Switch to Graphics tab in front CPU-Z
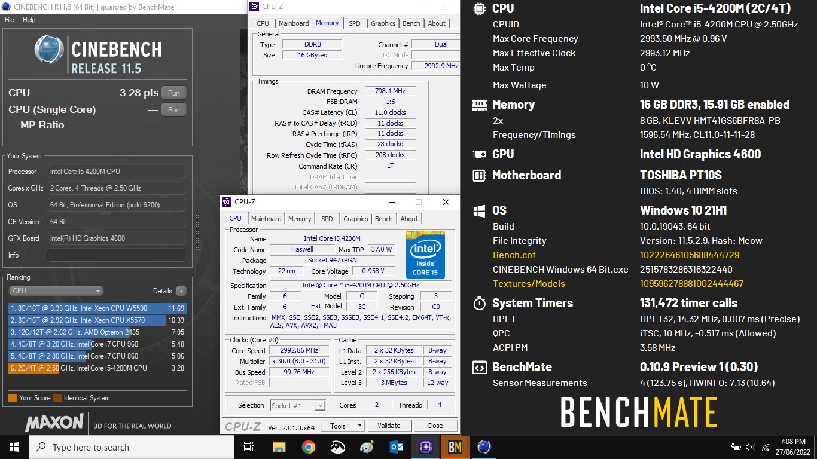Screen dimensions: 817x459 coord(356,219)
